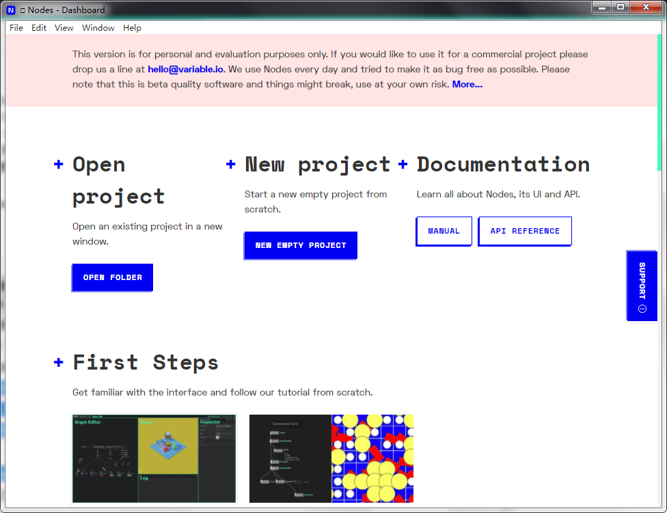Click the New project heading
Screen dimensions: 667x513
[x=317, y=165]
